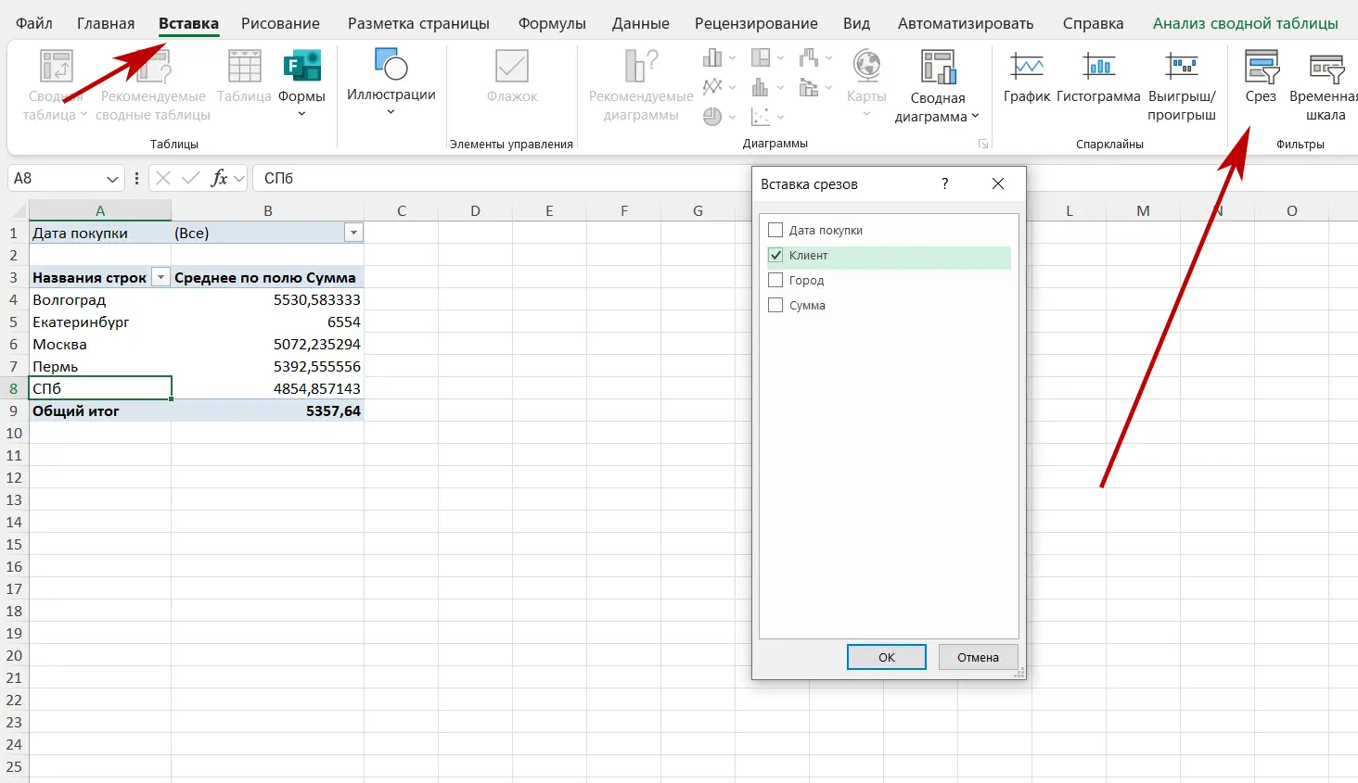The width and height of the screenshot is (1358, 783).
Task: Open the Дата покупки filter dropdown
Action: [353, 234]
